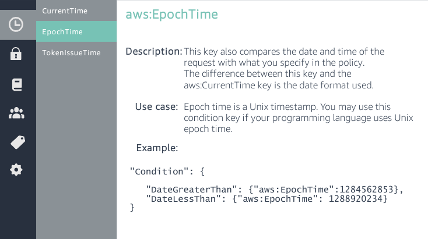Select the clock time category icon
Screen dimensions: 428x239
16,24
